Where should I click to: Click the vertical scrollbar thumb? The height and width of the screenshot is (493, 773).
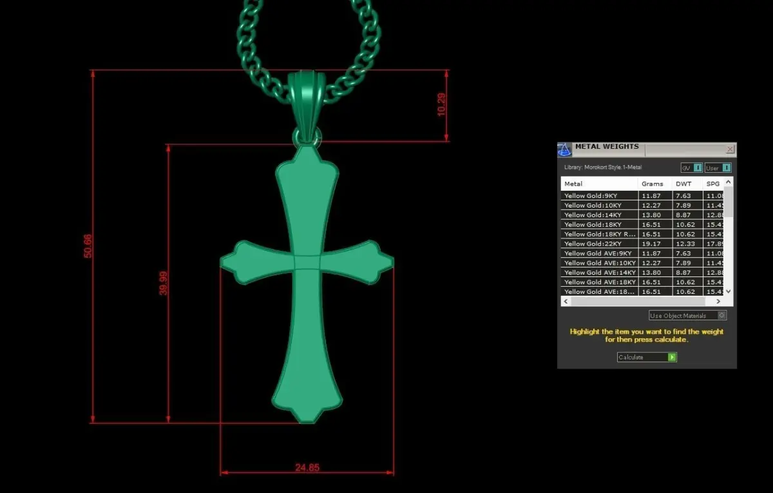pos(729,202)
